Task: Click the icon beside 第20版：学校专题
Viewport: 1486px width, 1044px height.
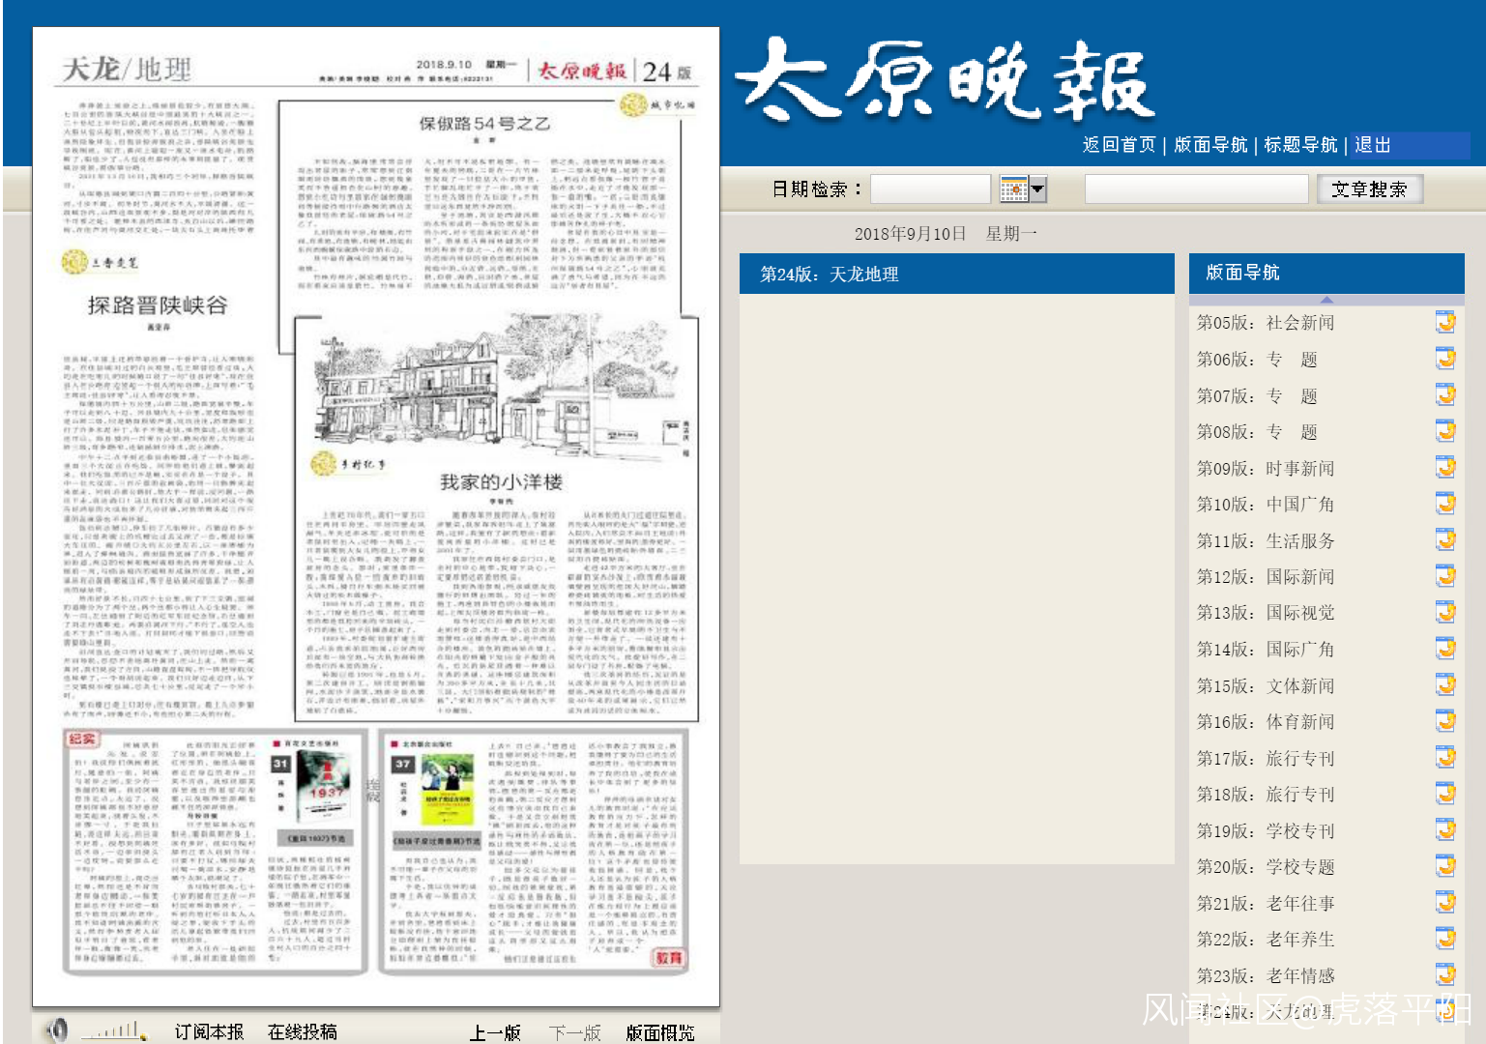Action: tap(1445, 866)
